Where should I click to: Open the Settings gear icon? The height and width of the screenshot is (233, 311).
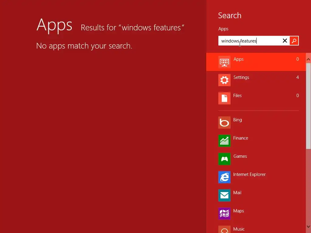[x=224, y=80]
